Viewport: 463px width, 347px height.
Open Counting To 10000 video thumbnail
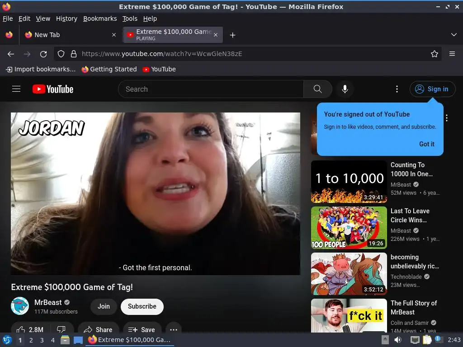pyautogui.click(x=349, y=182)
